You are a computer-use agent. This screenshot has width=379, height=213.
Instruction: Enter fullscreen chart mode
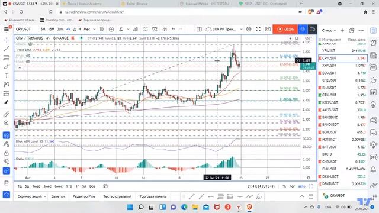(258, 29)
